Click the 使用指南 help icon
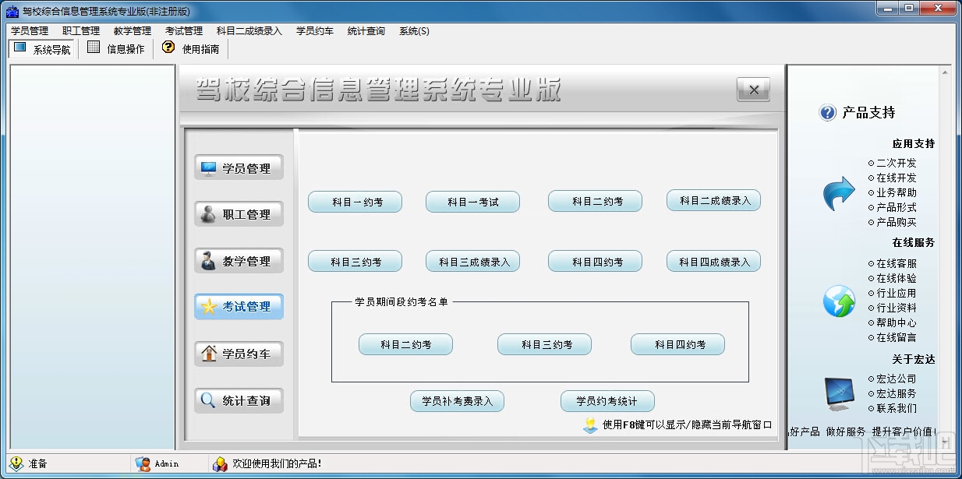The image size is (962, 479). click(x=168, y=48)
